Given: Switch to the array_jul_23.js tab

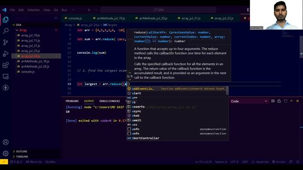Looking at the screenshot, I should coord(222,18).
